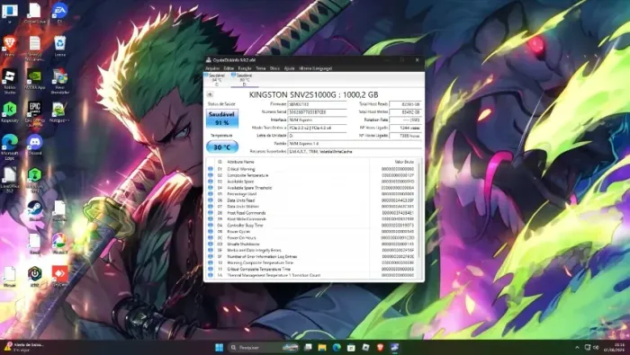The image size is (630, 355).
Task: Select the Kaspersky desktop icon
Action: point(10,112)
